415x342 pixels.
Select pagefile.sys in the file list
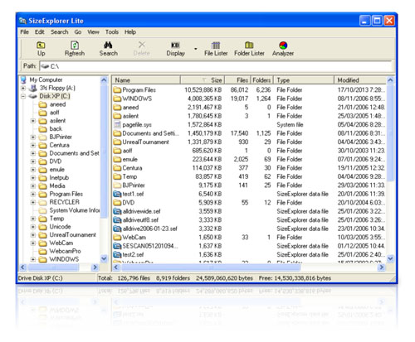tap(133, 125)
